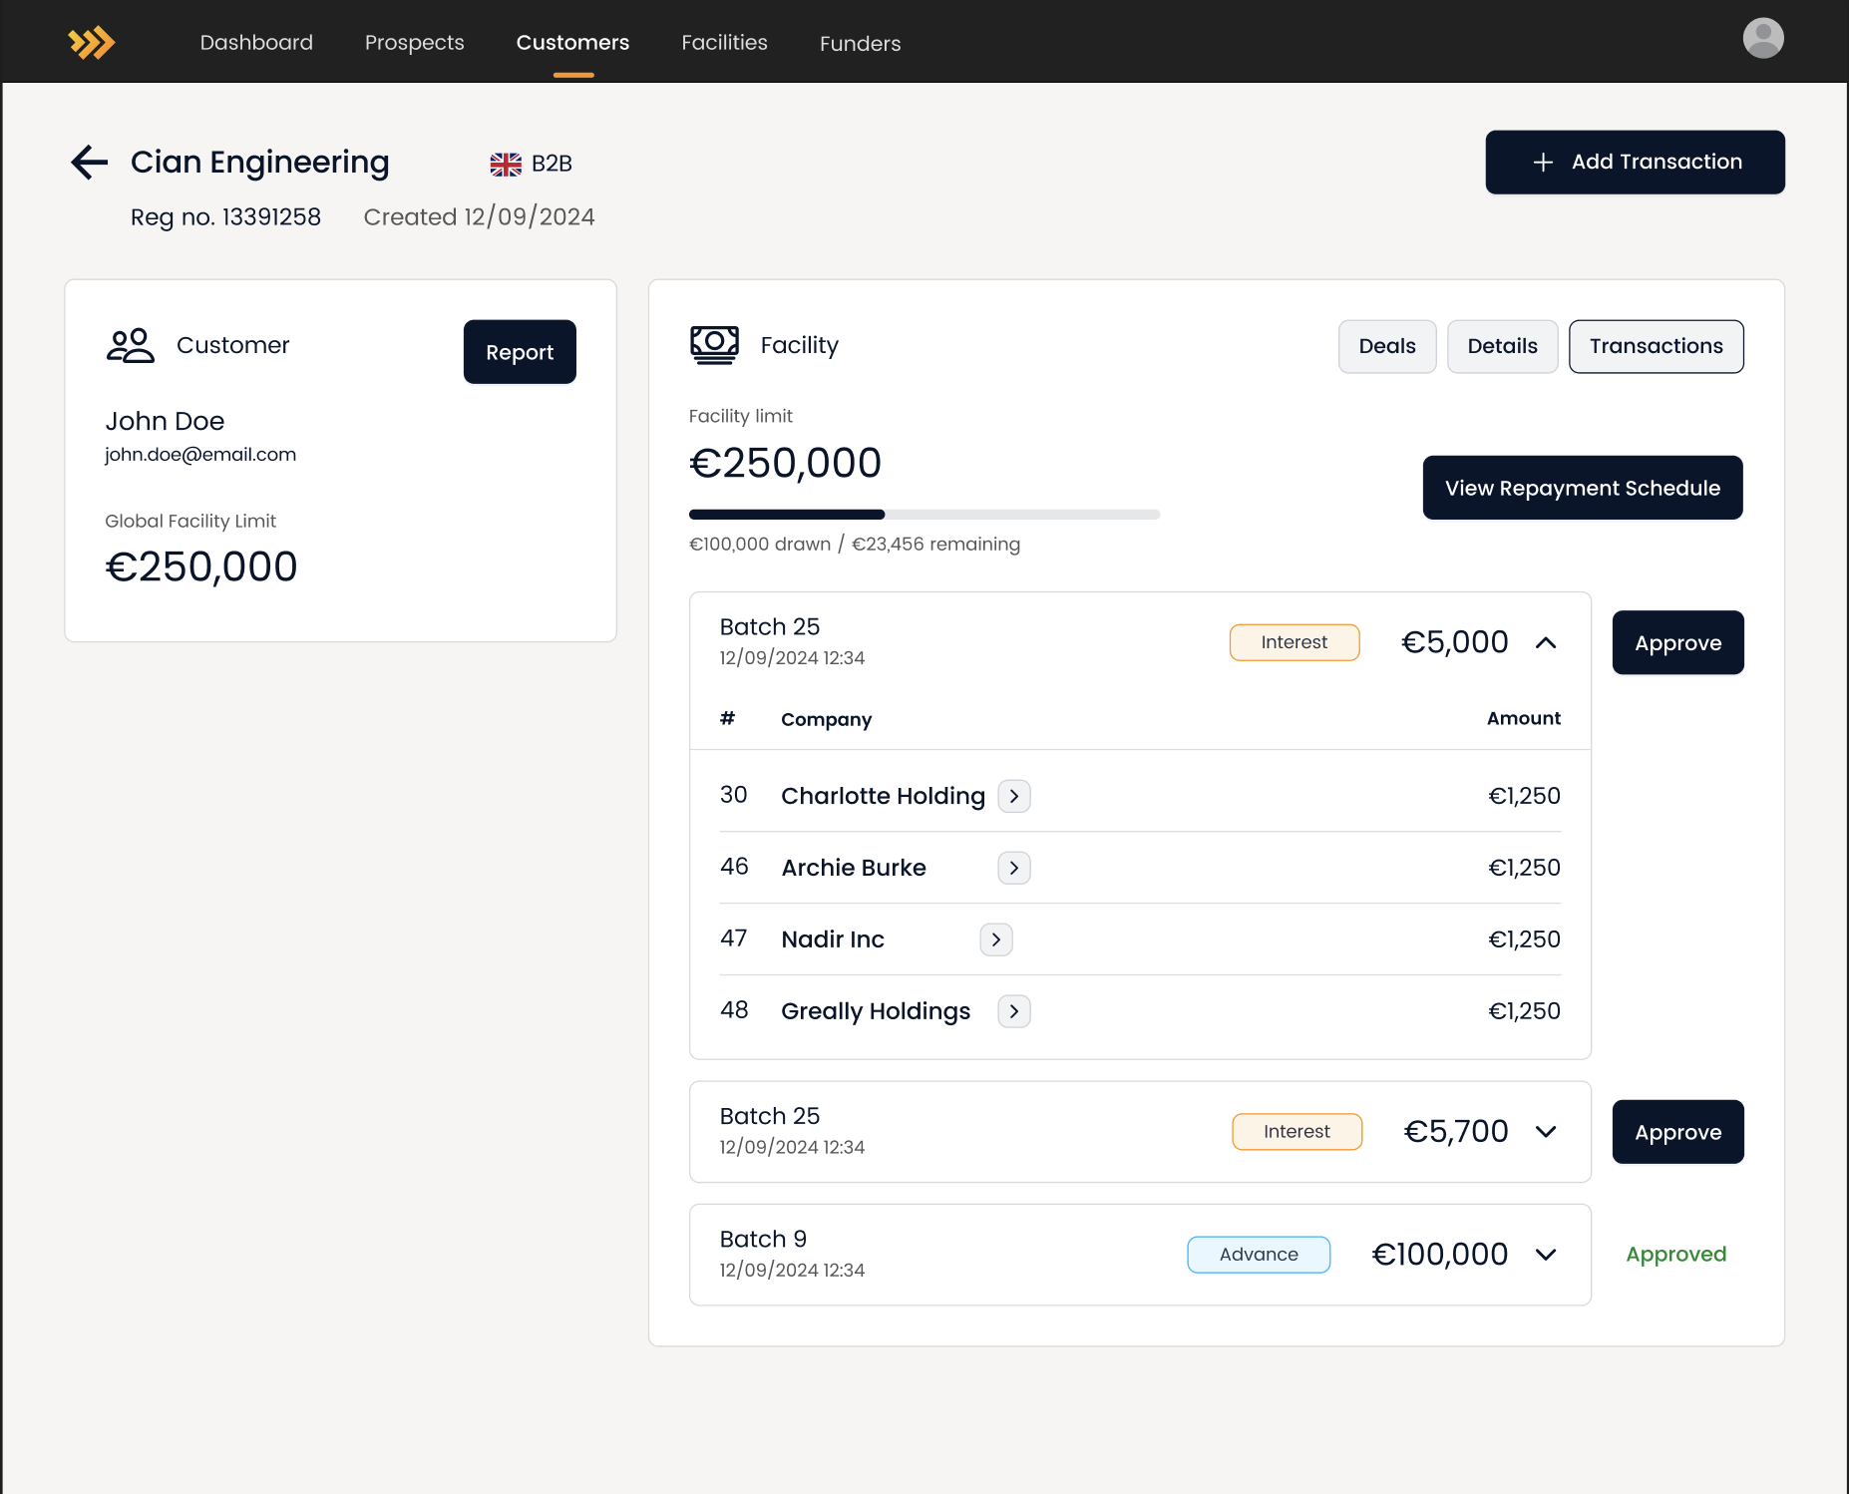Viewport: 1849px width, 1494px height.
Task: Click the John Doe customer name
Action: tap(165, 421)
